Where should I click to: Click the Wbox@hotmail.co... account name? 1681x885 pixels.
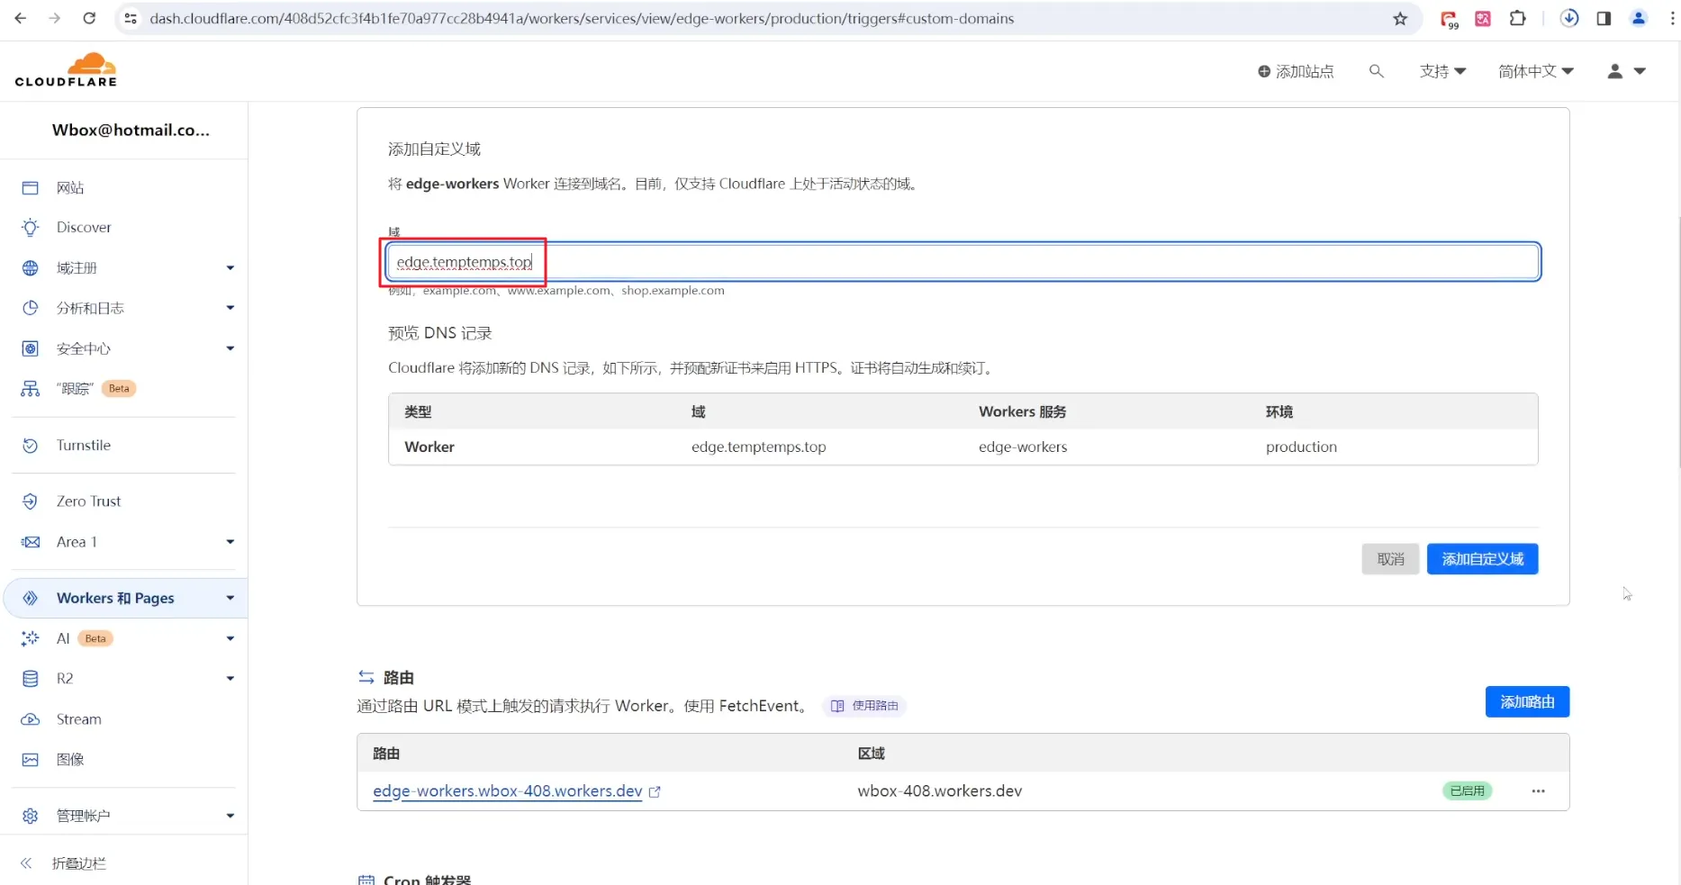(131, 130)
